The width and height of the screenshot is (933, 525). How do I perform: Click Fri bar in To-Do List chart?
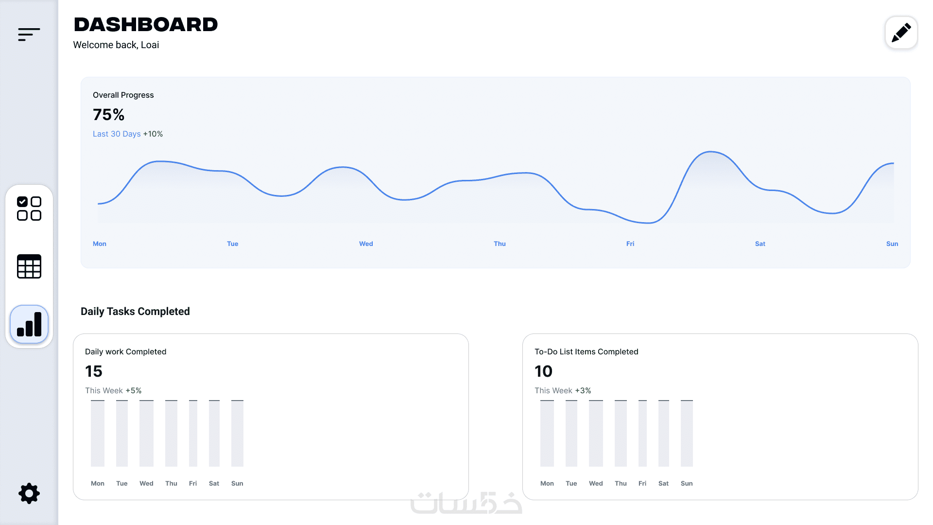click(642, 433)
